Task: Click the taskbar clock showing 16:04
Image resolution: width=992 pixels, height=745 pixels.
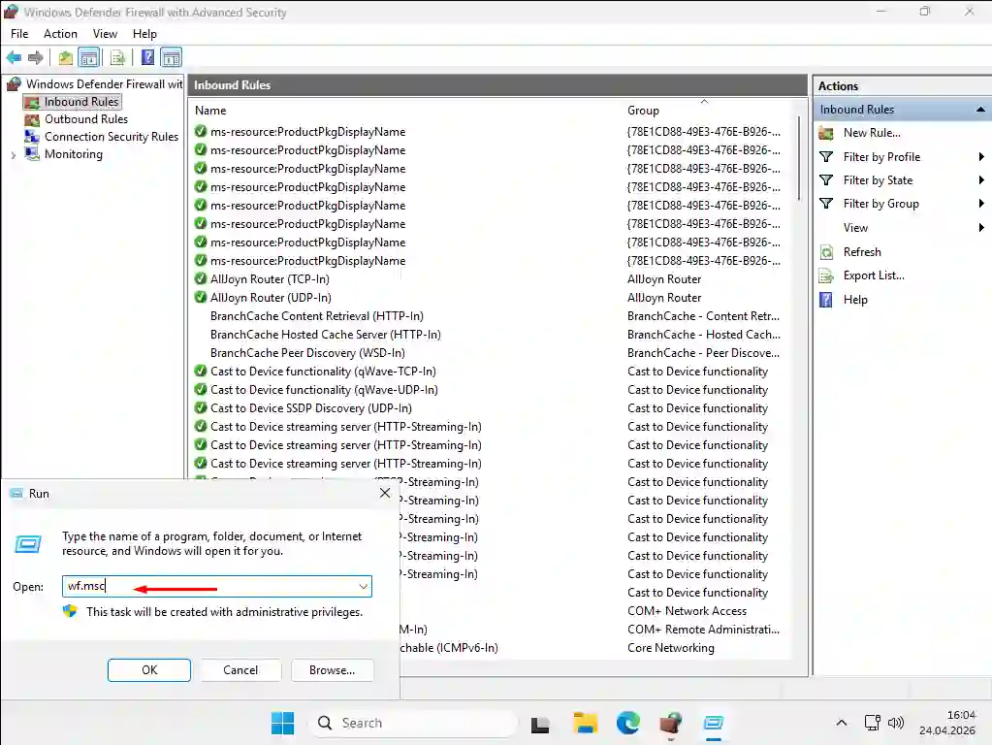Action: pyautogui.click(x=960, y=715)
